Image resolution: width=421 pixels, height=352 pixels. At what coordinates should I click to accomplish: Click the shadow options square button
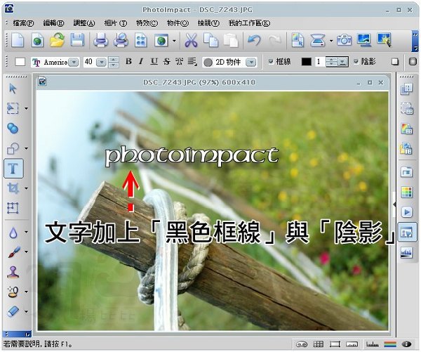point(394,62)
